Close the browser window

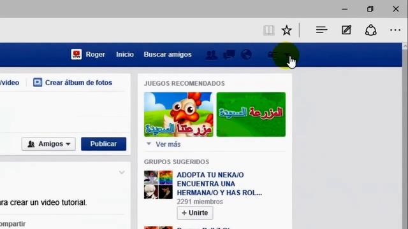pyautogui.click(x=396, y=9)
